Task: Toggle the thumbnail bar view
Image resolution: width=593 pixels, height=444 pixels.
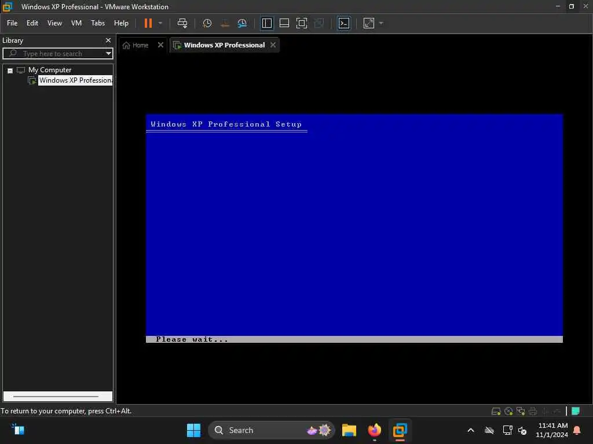Action: (284, 23)
